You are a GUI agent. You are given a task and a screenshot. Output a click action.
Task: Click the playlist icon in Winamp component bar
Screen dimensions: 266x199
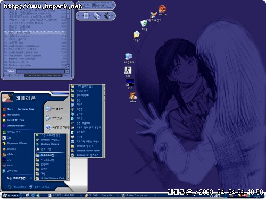pyautogui.click(x=86, y=16)
